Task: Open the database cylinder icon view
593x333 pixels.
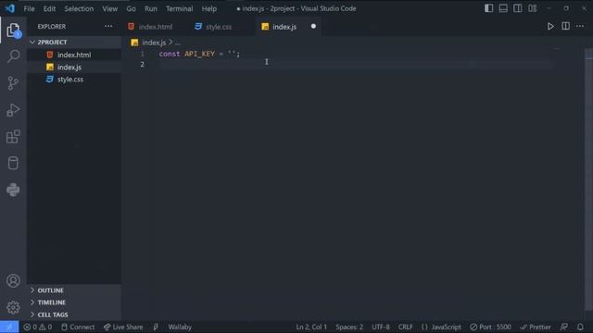Action: (13, 163)
